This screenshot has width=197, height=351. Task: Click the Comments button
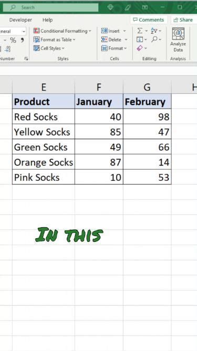[149, 20]
